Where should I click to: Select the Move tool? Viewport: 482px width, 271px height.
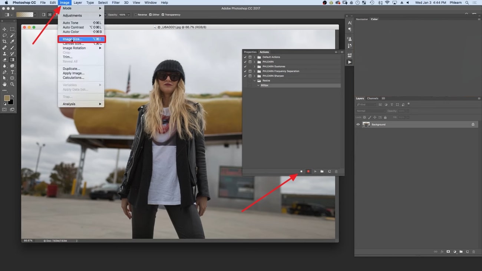point(4,29)
